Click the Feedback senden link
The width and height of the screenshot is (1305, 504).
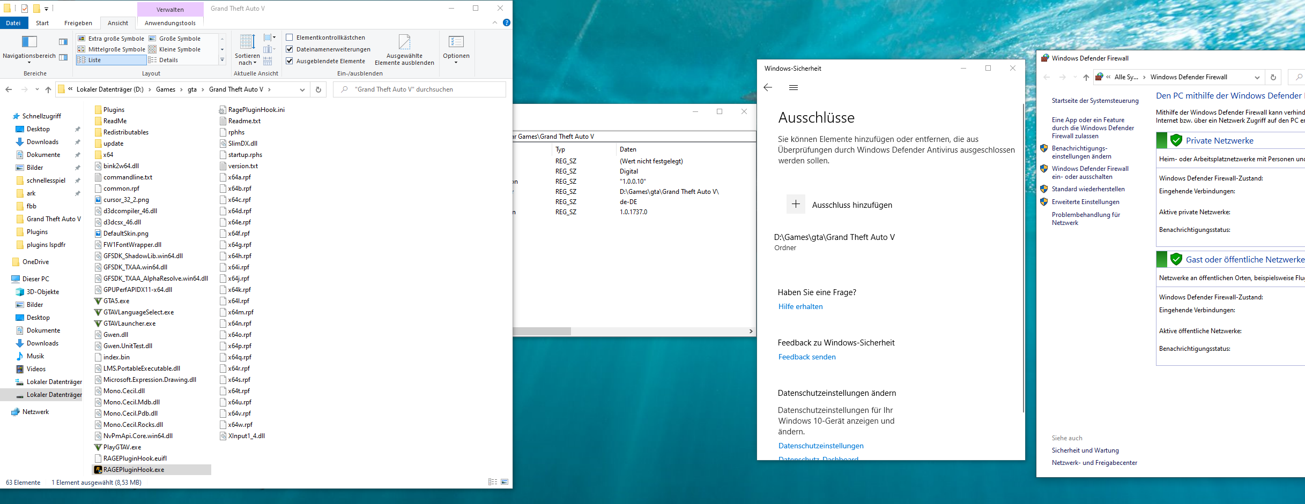click(807, 357)
